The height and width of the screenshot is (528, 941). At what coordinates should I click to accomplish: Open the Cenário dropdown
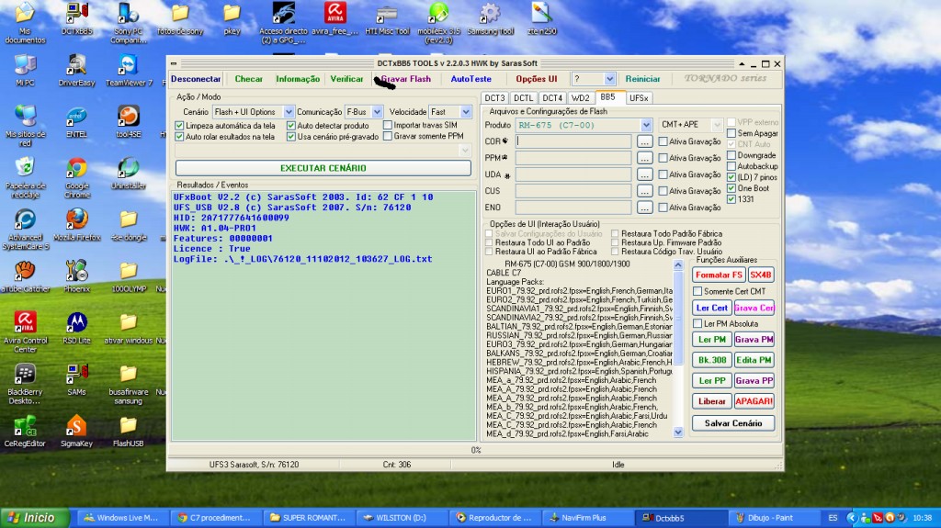point(289,112)
